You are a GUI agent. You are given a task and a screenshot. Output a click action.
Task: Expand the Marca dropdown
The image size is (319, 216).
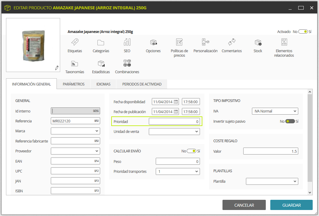75,131
